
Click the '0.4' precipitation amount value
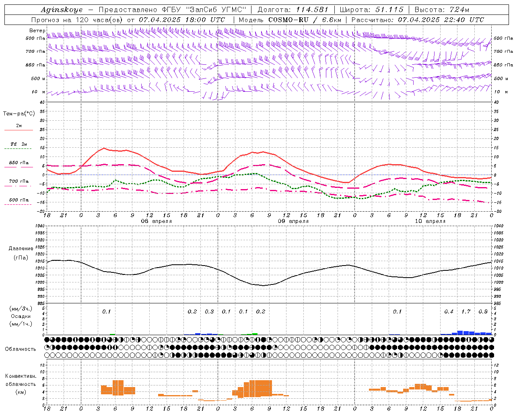tap(449, 311)
